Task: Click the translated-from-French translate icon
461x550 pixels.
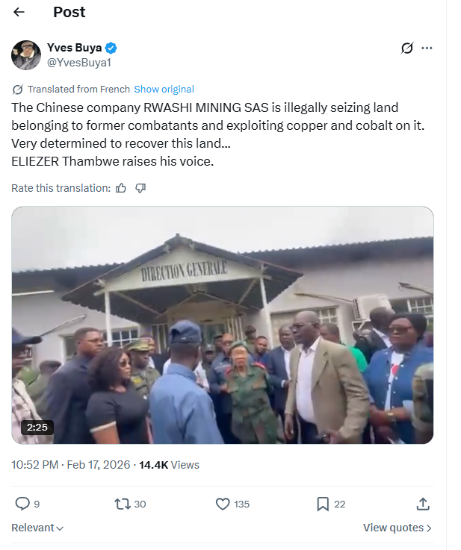Action: point(18,89)
